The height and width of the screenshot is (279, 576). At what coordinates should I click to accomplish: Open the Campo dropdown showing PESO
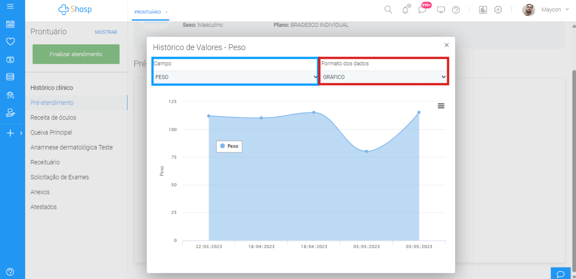coord(235,77)
